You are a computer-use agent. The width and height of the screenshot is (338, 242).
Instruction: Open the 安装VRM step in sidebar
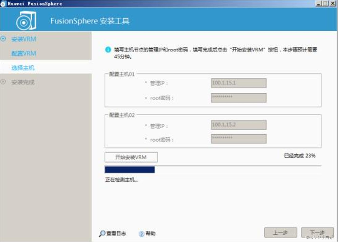tap(24, 39)
